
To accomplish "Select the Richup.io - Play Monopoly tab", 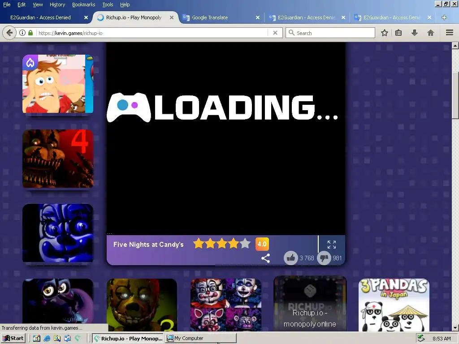I will [x=134, y=17].
